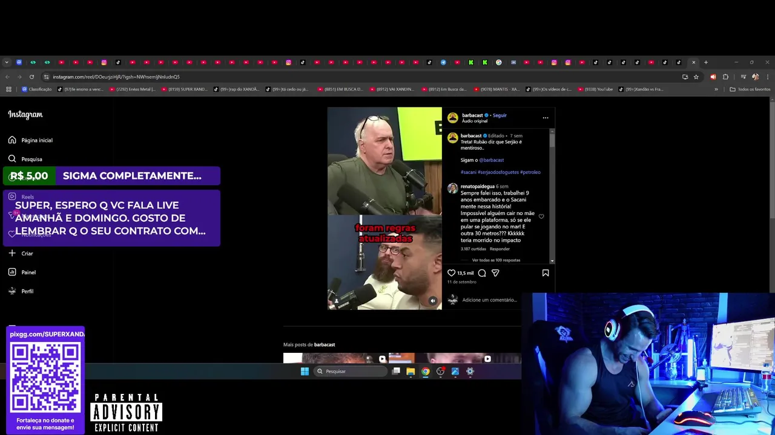Open Chrome apps grid icon
This screenshot has height=435, width=775.
click(8, 89)
